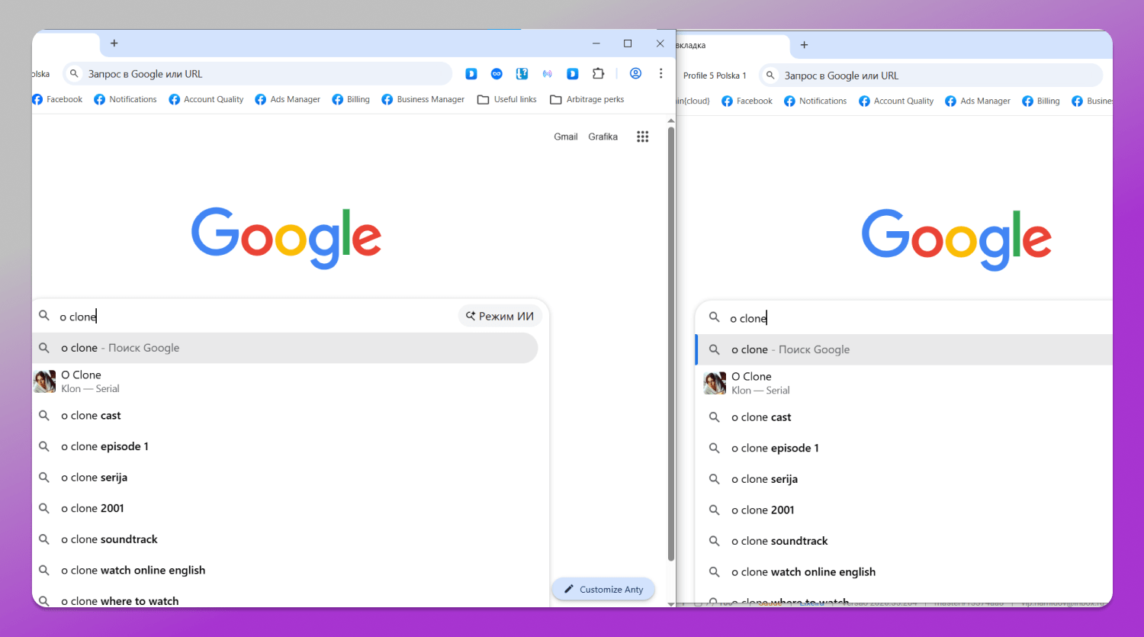Click O Clone series thumbnail in left window

[44, 381]
